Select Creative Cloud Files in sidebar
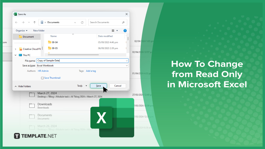This screenshot has width=265, height=149. [30, 49]
